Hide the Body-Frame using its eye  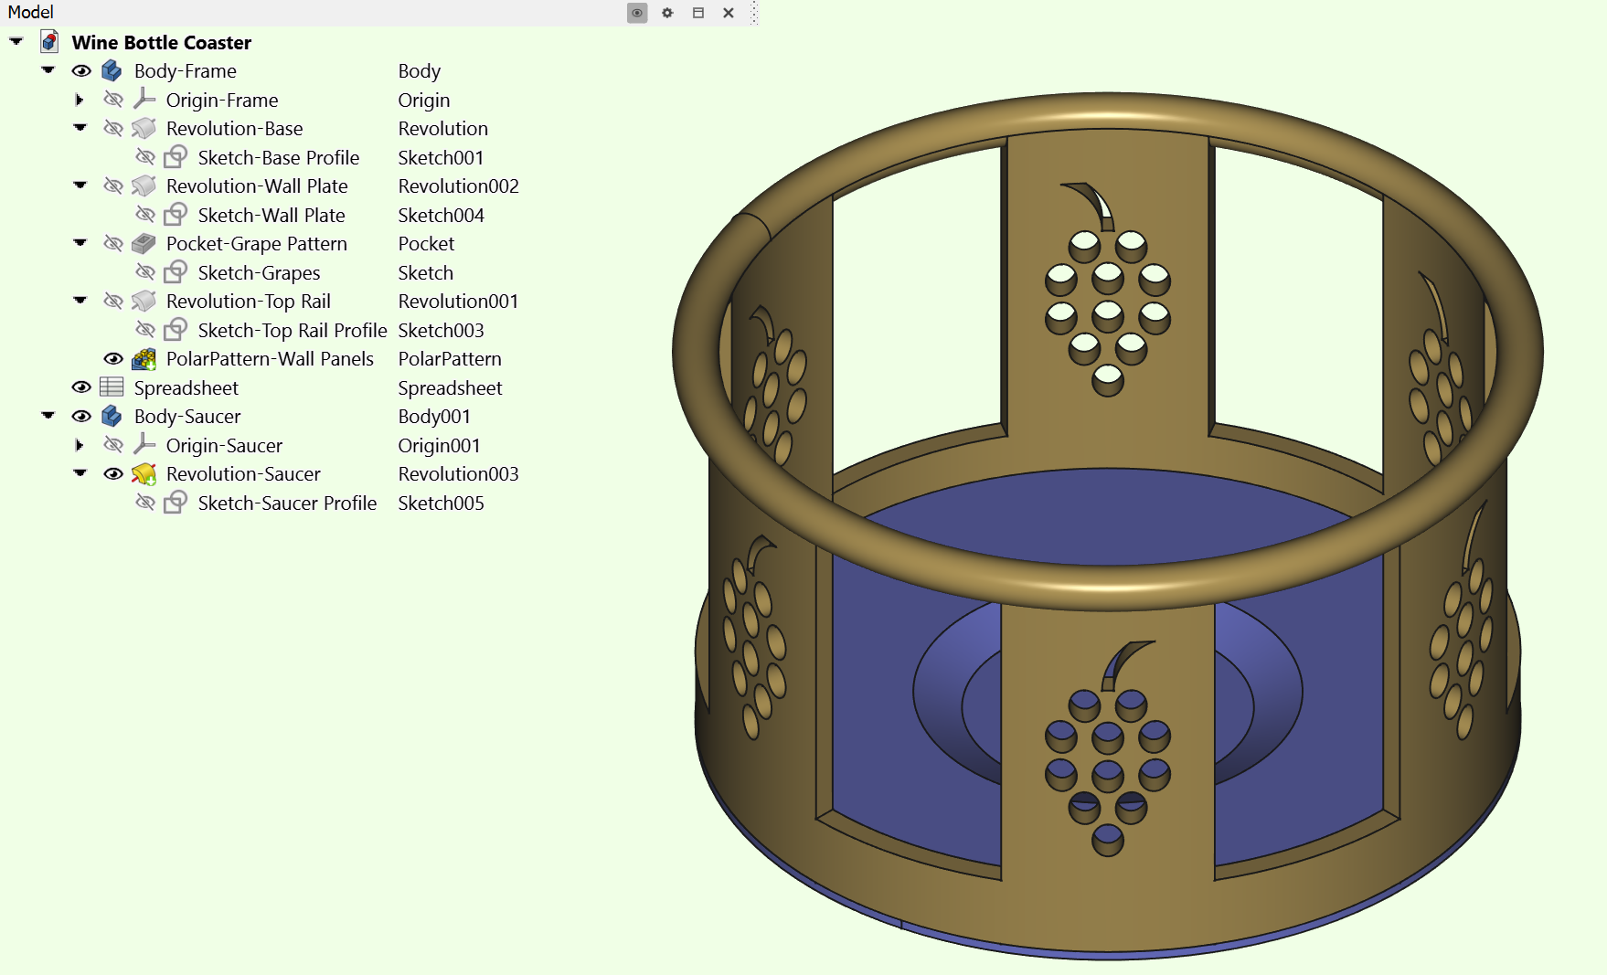[x=81, y=70]
